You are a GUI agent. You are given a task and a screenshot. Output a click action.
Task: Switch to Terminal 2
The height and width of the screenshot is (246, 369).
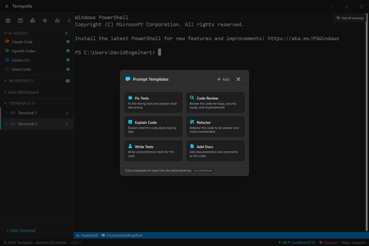[37, 124]
